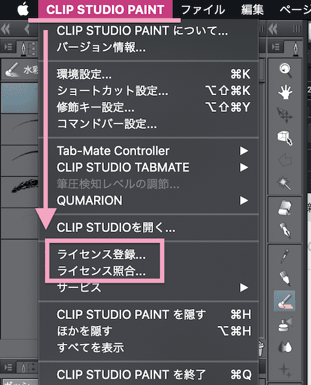Open the ファイル menu

(203, 10)
